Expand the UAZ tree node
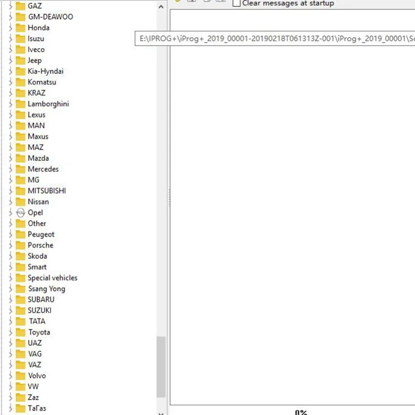 tap(10, 343)
